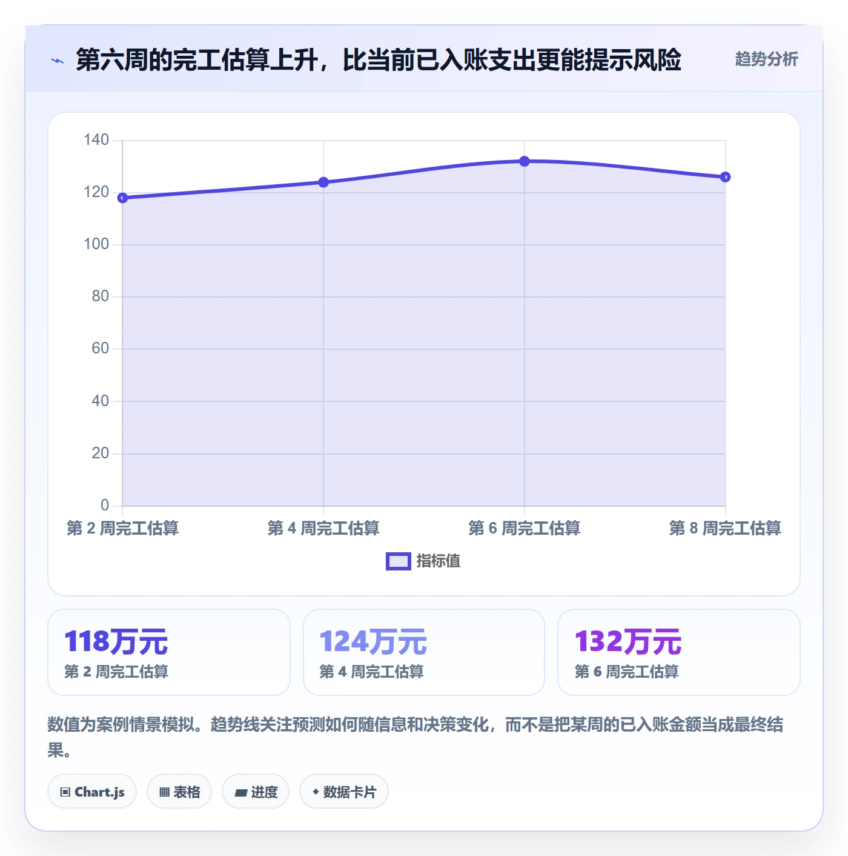The height and width of the screenshot is (856, 848).
Task: Click the y-axis value 80
Action: tap(101, 296)
